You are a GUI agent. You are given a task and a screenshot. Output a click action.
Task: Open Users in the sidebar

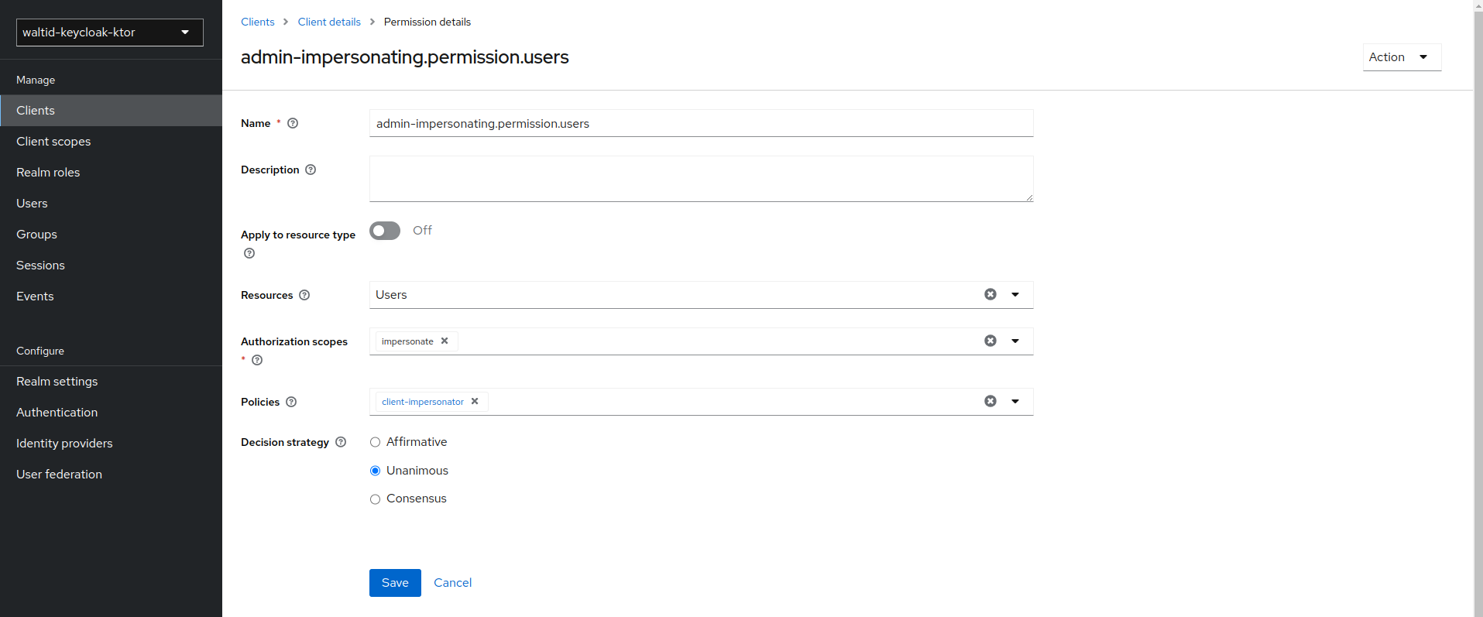coord(111,204)
